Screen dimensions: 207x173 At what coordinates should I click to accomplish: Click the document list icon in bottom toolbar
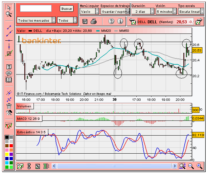point(38,166)
